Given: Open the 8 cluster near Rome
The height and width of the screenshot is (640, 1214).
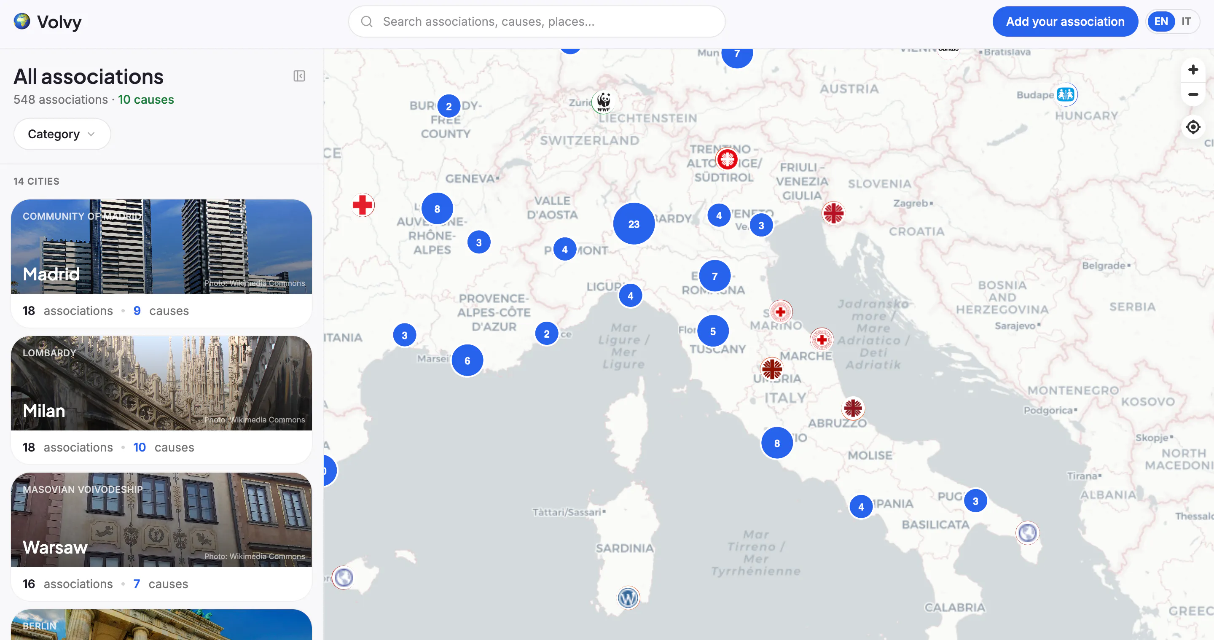Looking at the screenshot, I should tap(776, 443).
